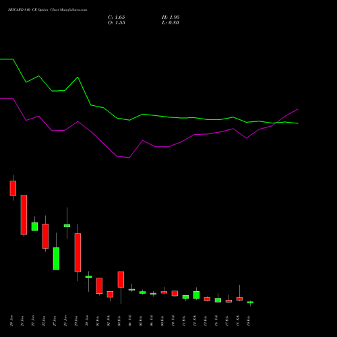
Task: Click the tall red candlestick above 21 Jan
Action: coord(24,215)
